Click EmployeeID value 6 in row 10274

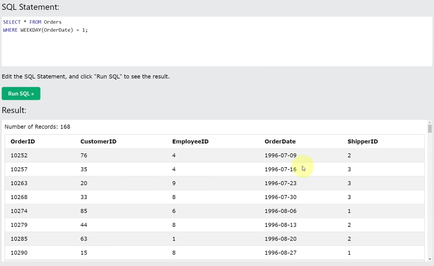[x=174, y=211]
